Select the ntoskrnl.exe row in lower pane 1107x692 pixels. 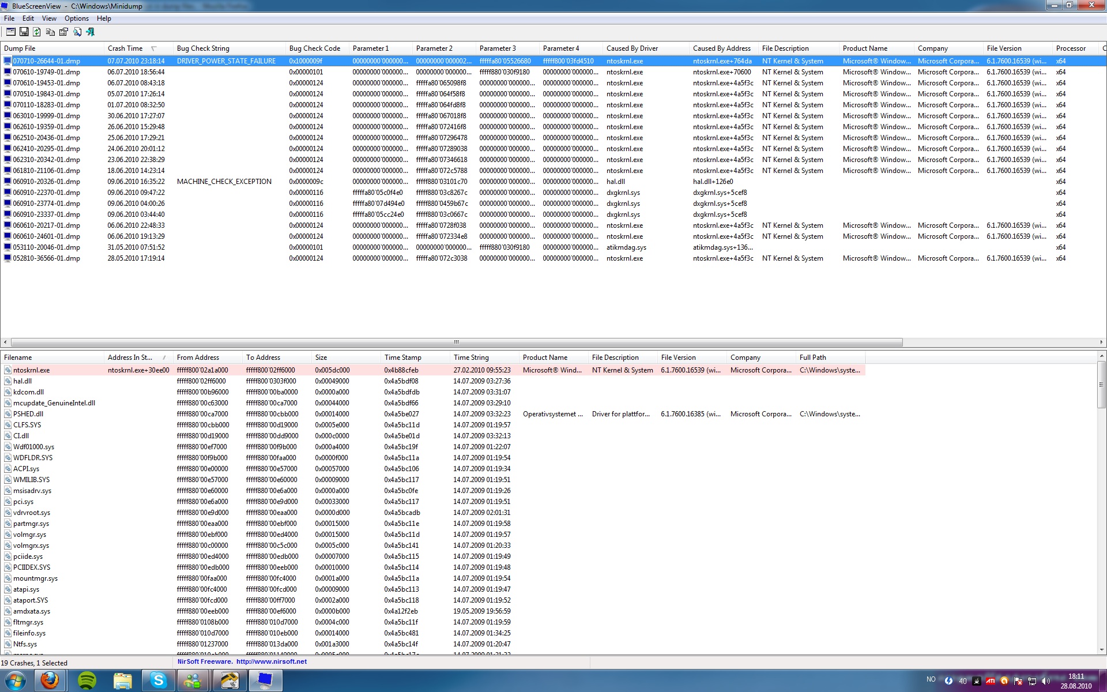point(432,370)
